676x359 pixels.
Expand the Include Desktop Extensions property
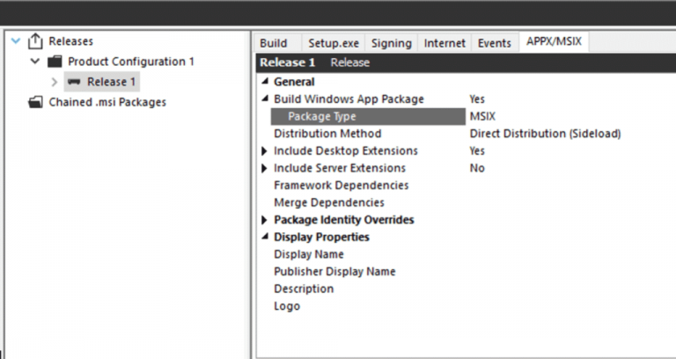click(265, 150)
